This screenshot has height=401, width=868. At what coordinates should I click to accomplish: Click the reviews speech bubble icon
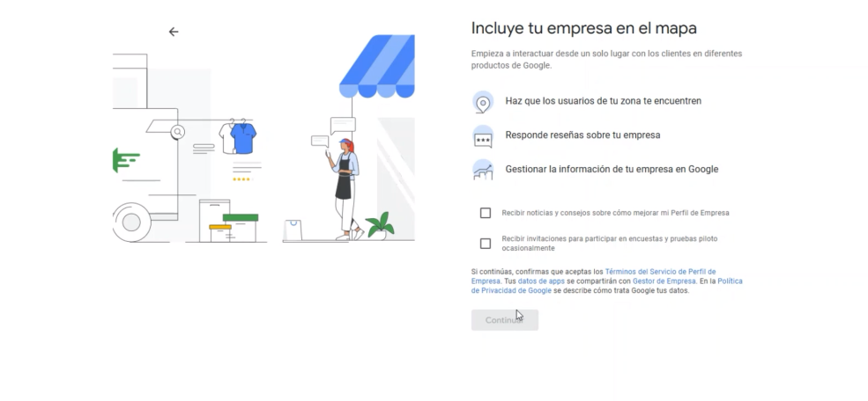[x=482, y=136]
